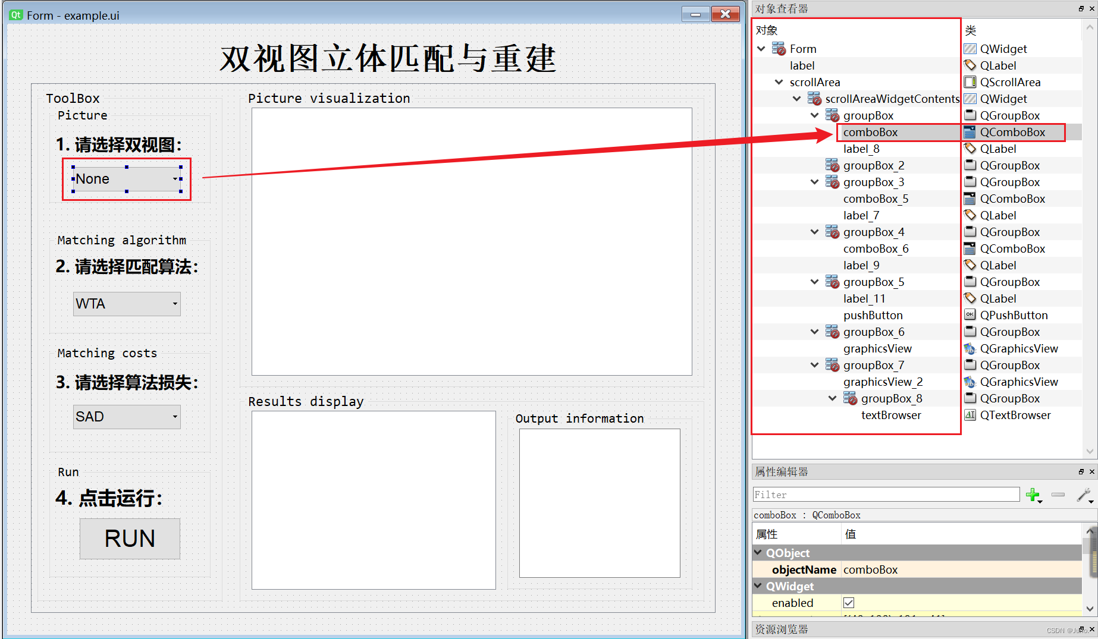The width and height of the screenshot is (1098, 639).
Task: Click QGraphicsView icon in graphicsView row
Action: tap(970, 348)
